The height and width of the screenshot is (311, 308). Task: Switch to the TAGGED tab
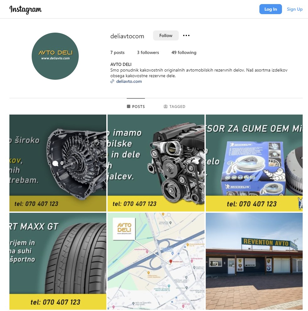tap(174, 106)
